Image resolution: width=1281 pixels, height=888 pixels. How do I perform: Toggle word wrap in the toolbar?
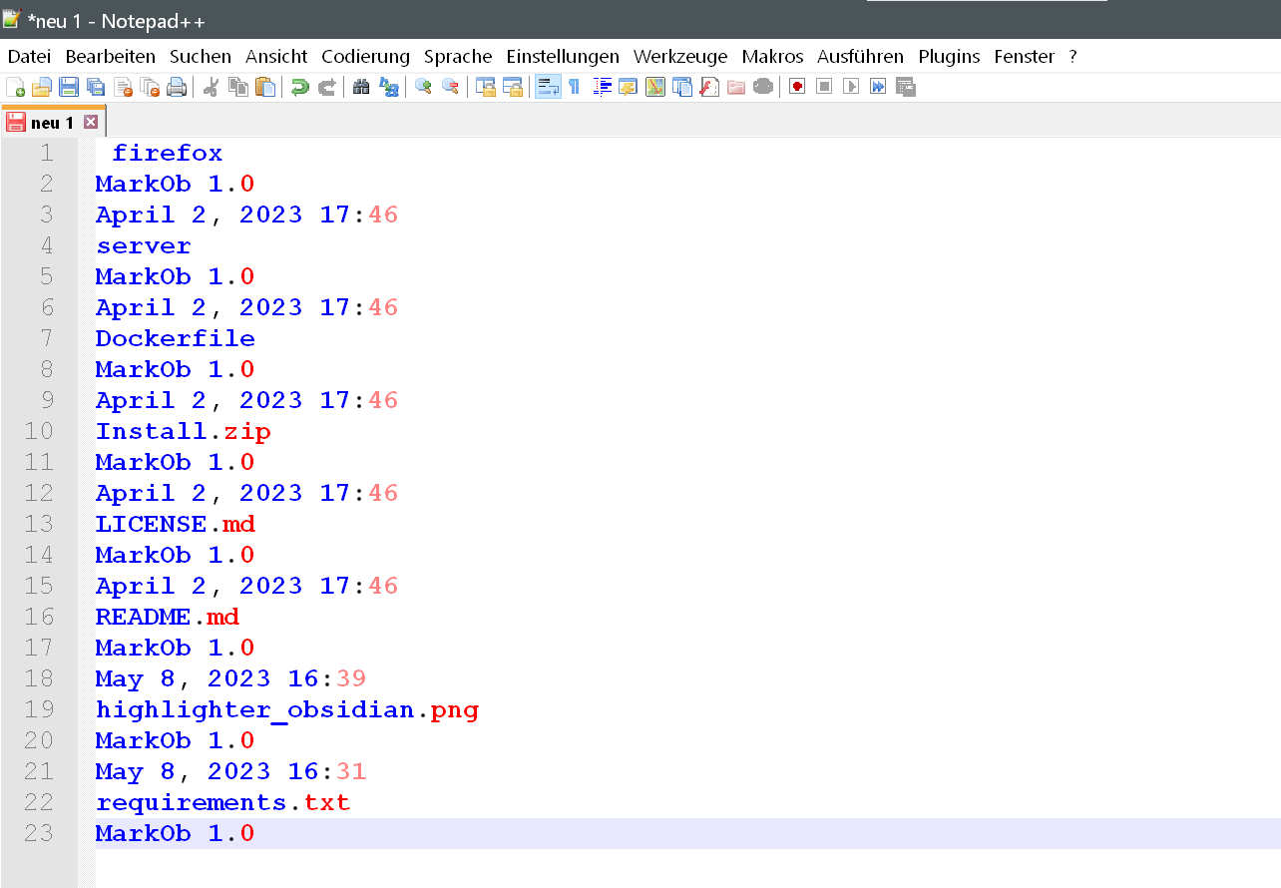pos(548,87)
